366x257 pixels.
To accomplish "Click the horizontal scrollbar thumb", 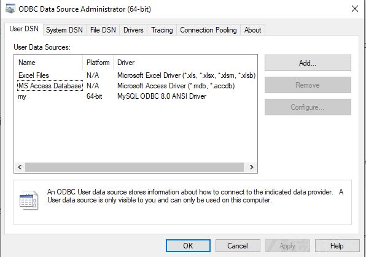I will (x=134, y=167).
